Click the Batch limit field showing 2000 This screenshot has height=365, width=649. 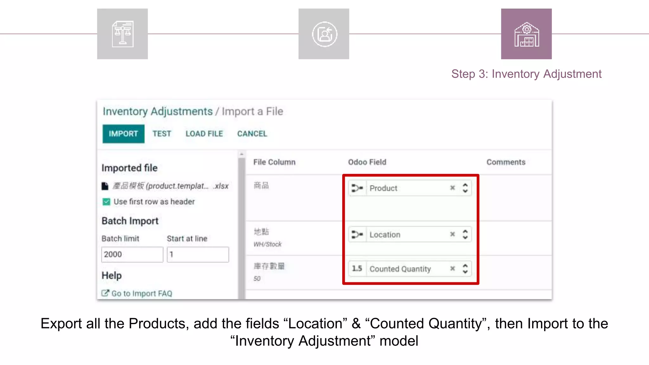click(x=132, y=254)
